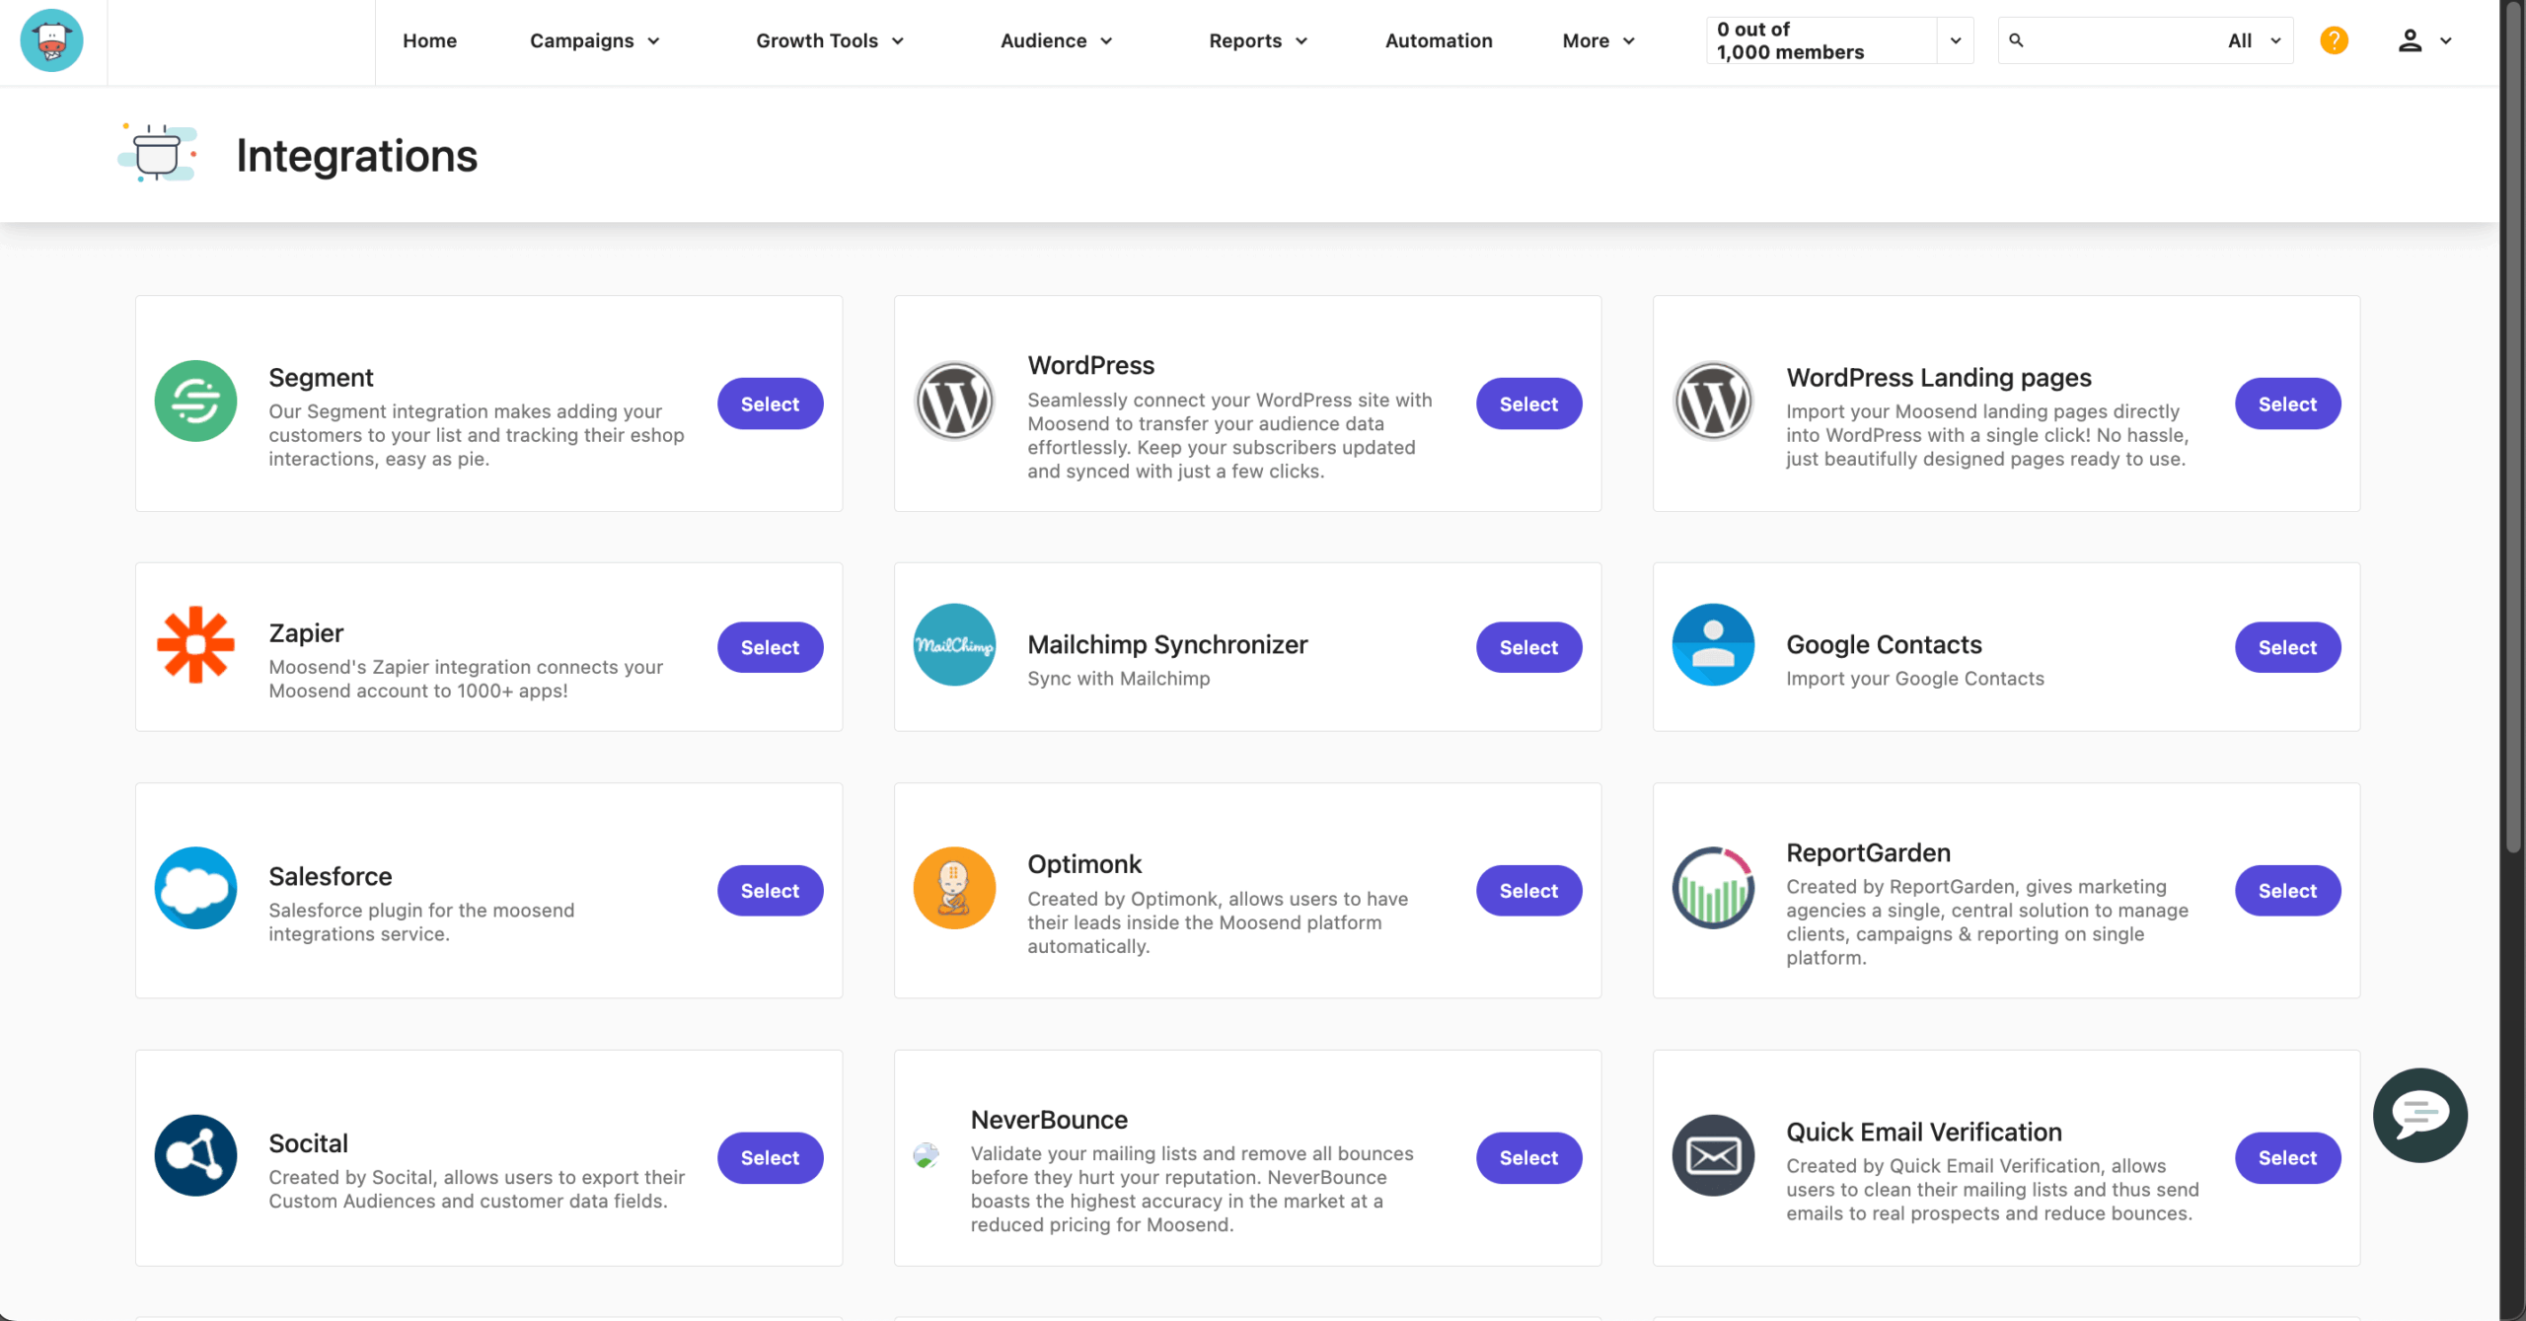The image size is (2526, 1321).
Task: Click the Moosend cow logo
Action: tap(51, 40)
